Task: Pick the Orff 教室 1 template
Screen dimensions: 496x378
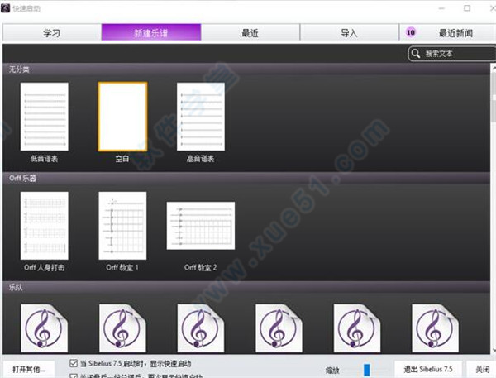Action: pos(122,226)
